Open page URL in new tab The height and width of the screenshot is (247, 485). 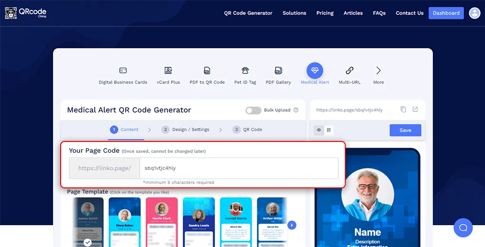pyautogui.click(x=415, y=109)
